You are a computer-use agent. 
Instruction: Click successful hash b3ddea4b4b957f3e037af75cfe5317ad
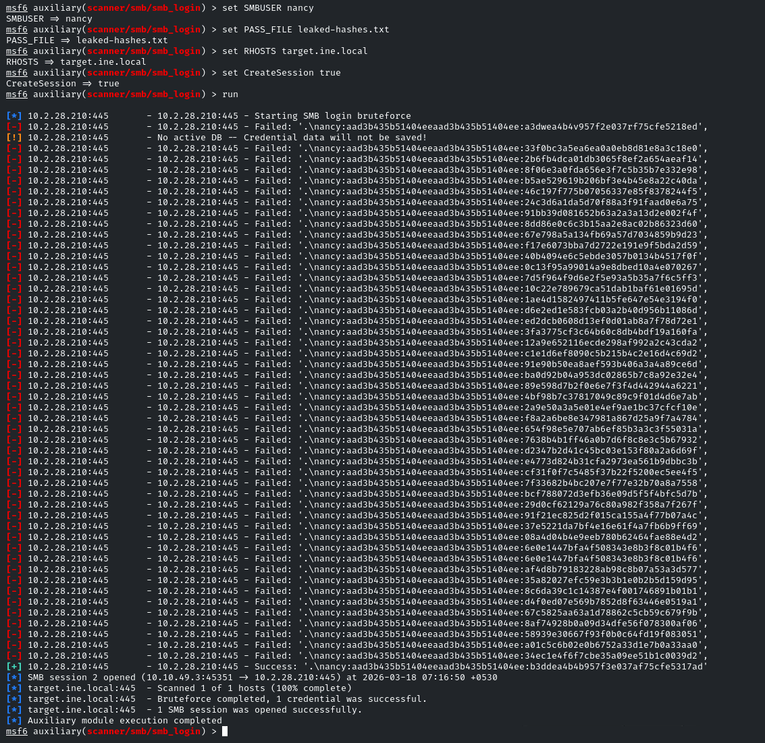pyautogui.click(x=616, y=666)
